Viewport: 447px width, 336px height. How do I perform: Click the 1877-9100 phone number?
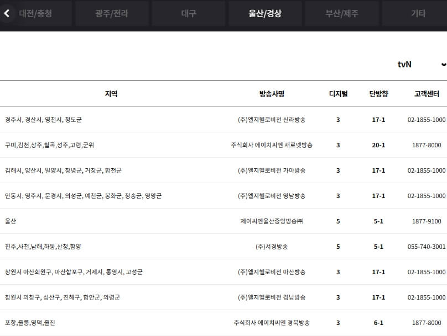427,221
